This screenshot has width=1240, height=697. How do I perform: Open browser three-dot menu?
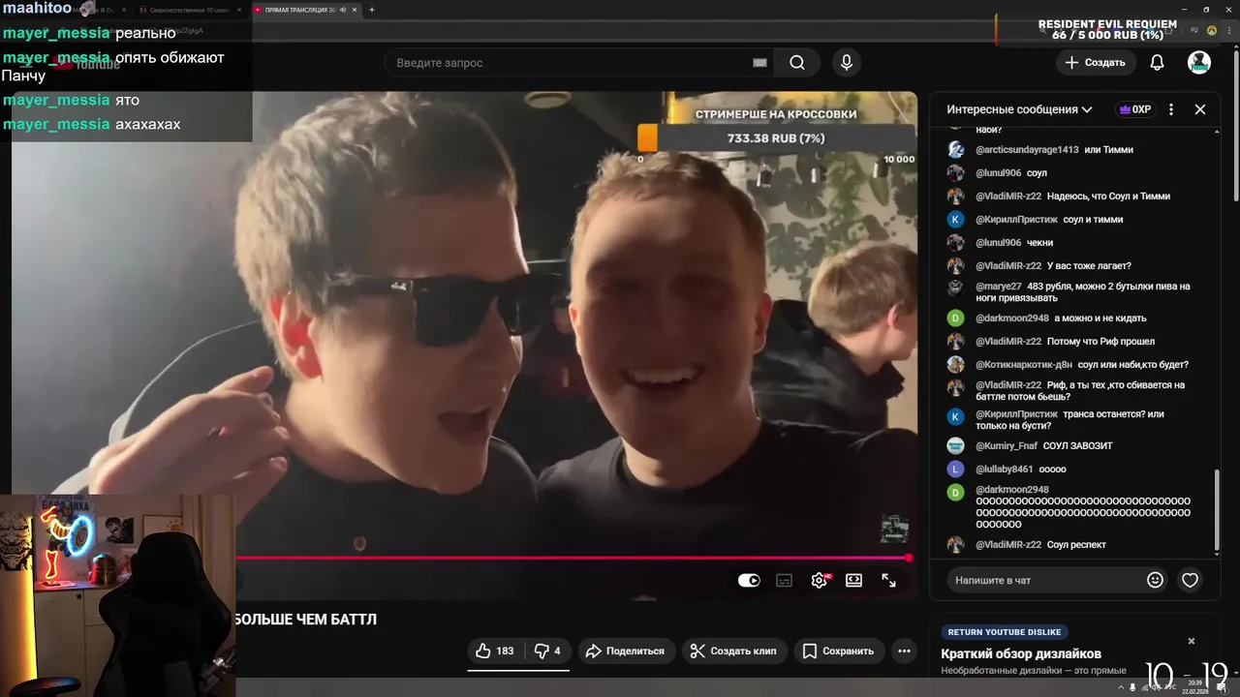1227,31
